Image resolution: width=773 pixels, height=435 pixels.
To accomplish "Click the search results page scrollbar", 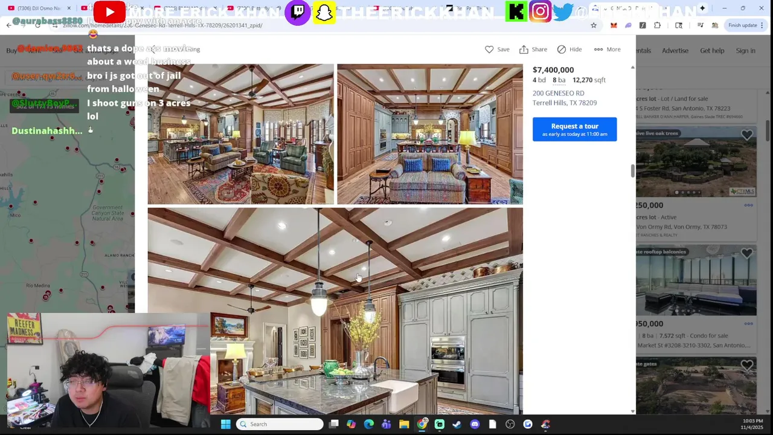I will tap(768, 130).
